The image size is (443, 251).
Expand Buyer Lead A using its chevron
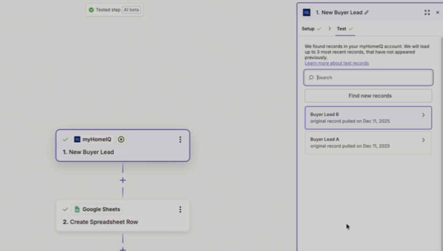423,140
